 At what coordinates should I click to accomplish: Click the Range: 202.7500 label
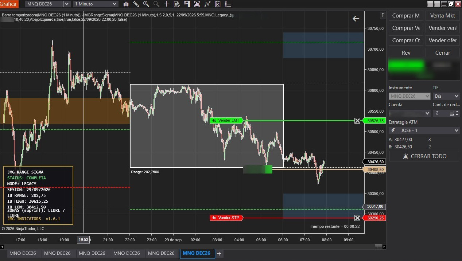pyautogui.click(x=145, y=172)
